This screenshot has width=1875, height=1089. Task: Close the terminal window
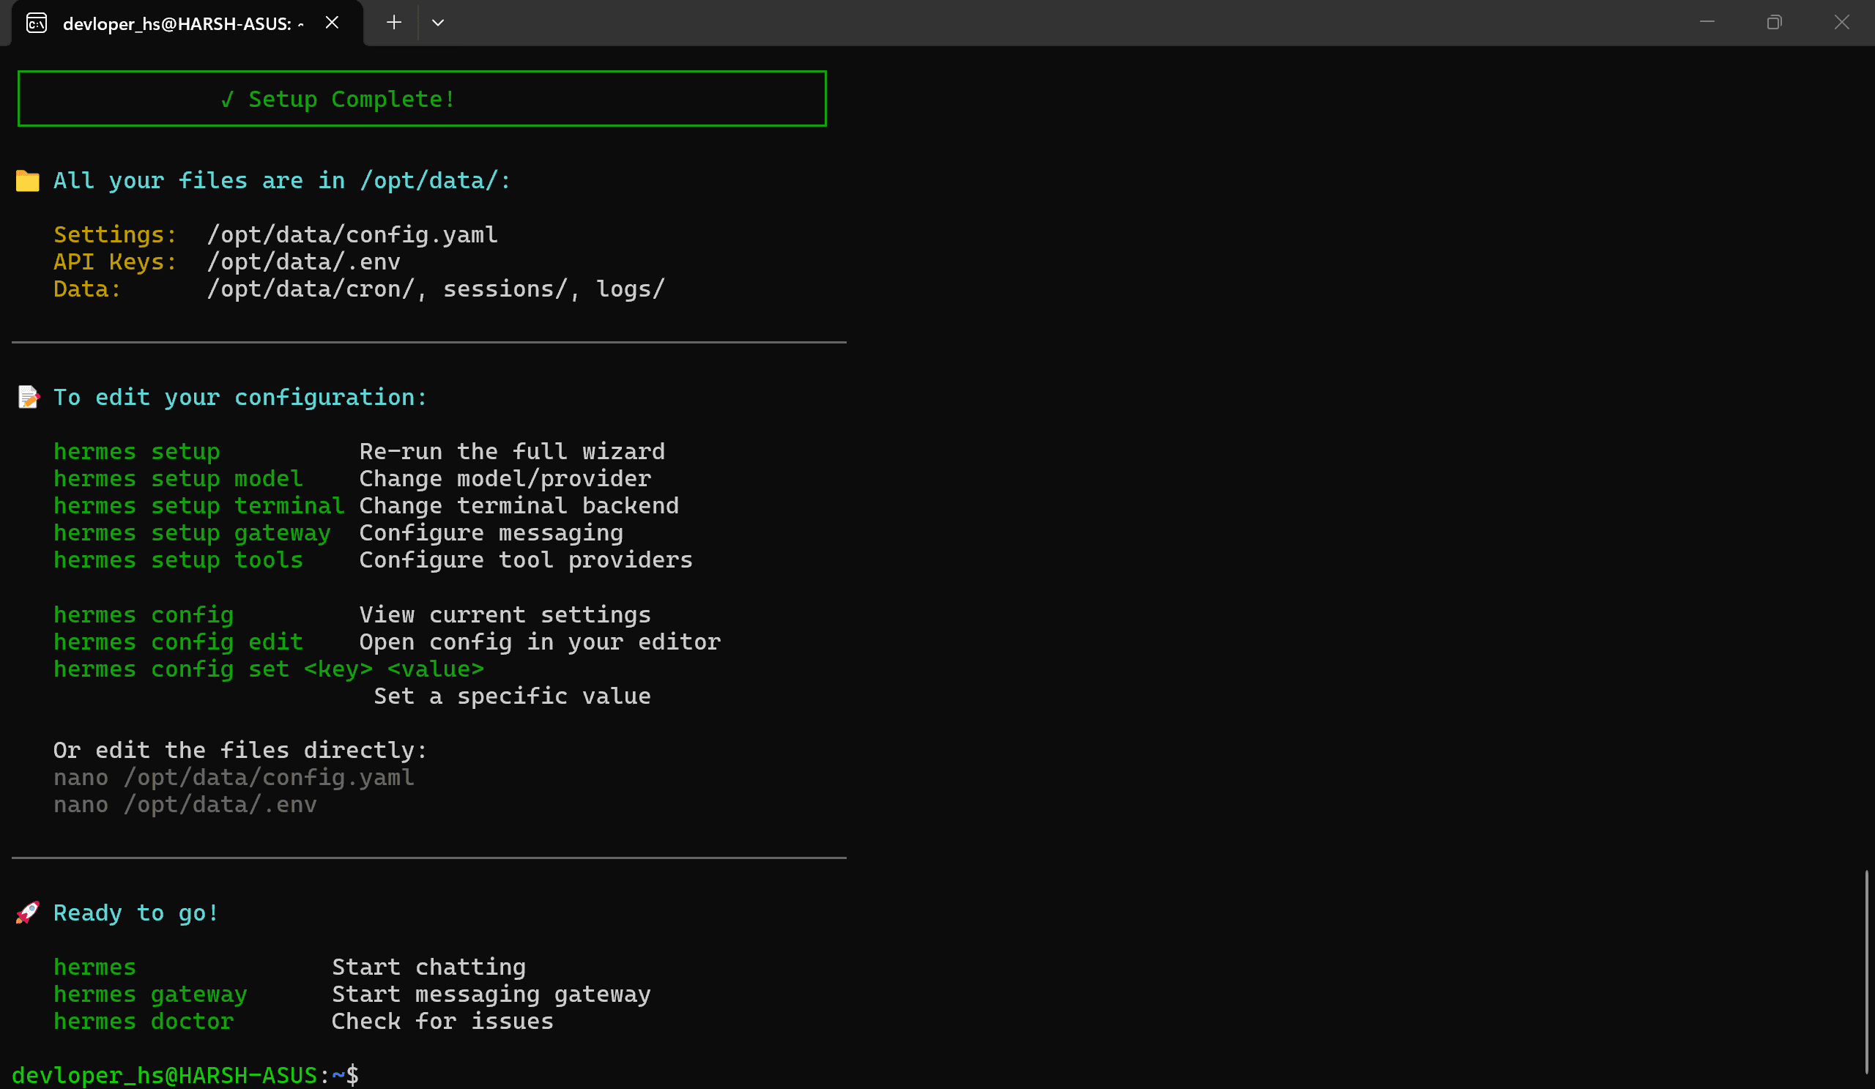click(x=1841, y=23)
